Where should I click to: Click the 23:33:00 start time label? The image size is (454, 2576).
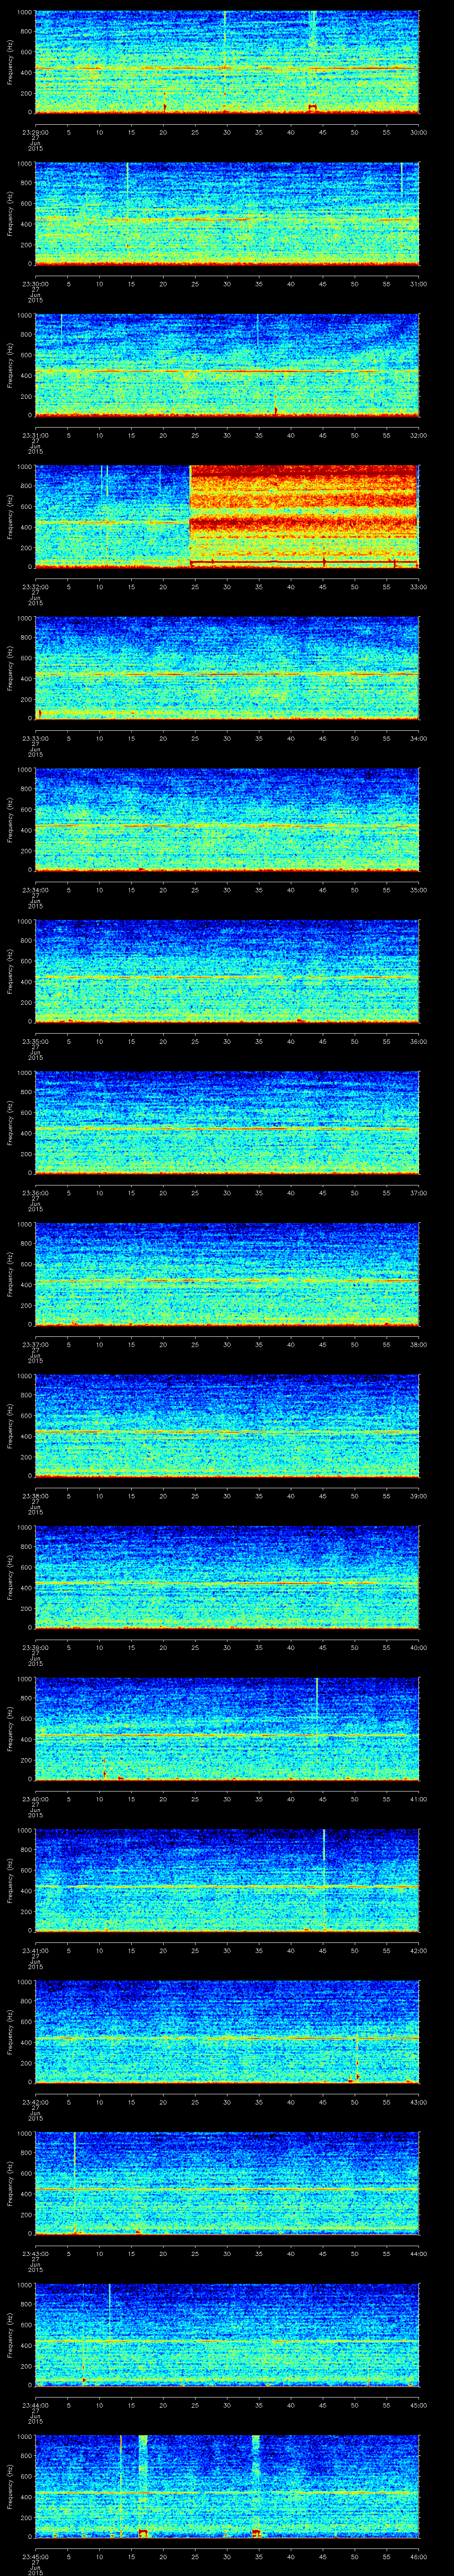point(35,737)
